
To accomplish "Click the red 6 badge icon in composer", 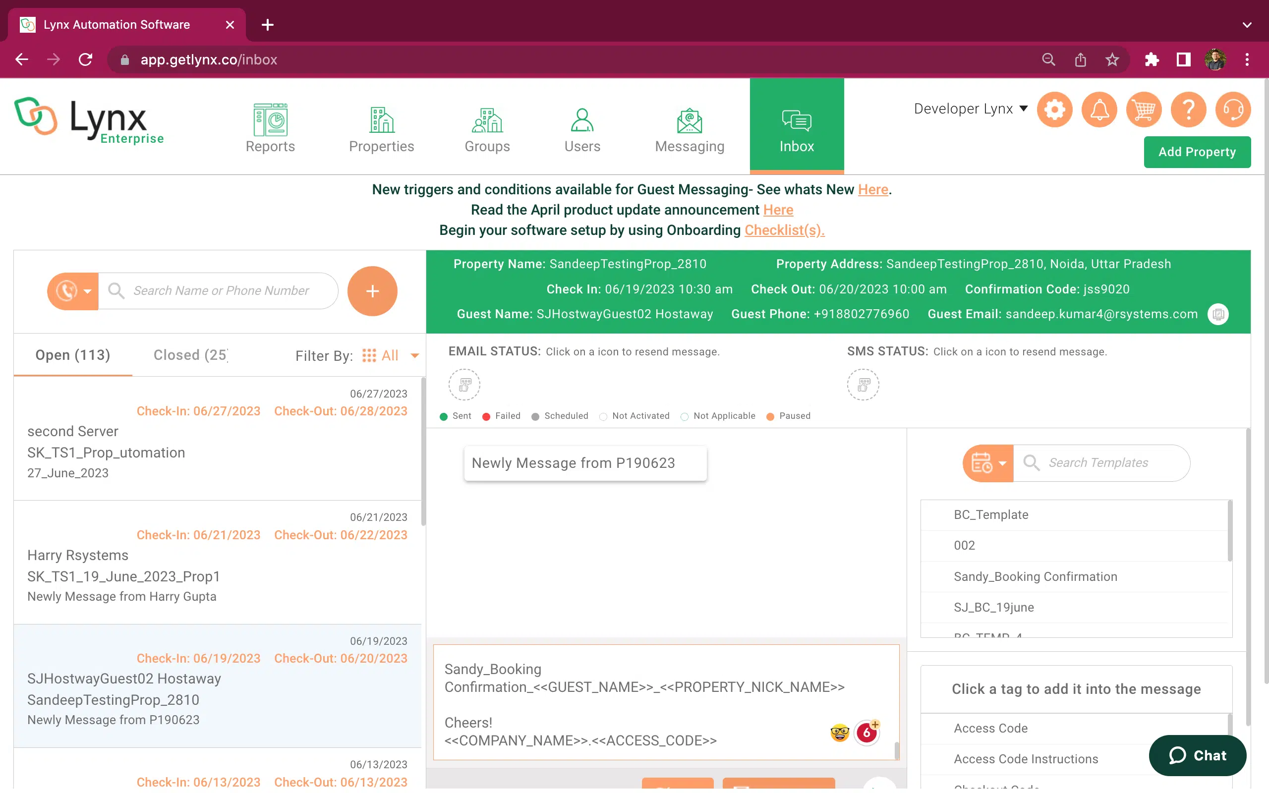I will coord(867,732).
